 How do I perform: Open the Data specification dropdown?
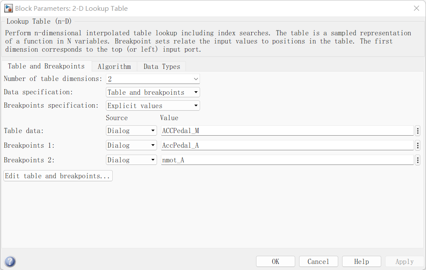pyautogui.click(x=153, y=92)
